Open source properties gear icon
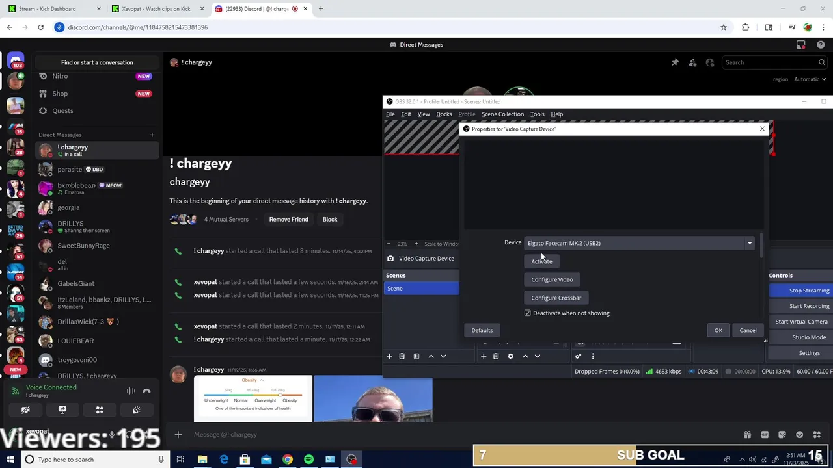Viewport: 833px width, 468px height. point(510,356)
